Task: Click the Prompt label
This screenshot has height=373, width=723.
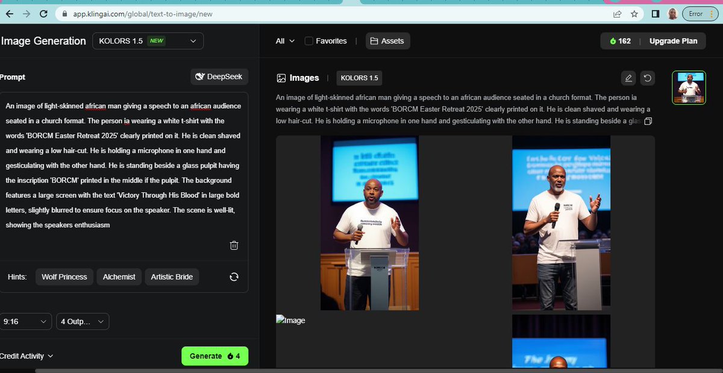Action: (x=12, y=77)
